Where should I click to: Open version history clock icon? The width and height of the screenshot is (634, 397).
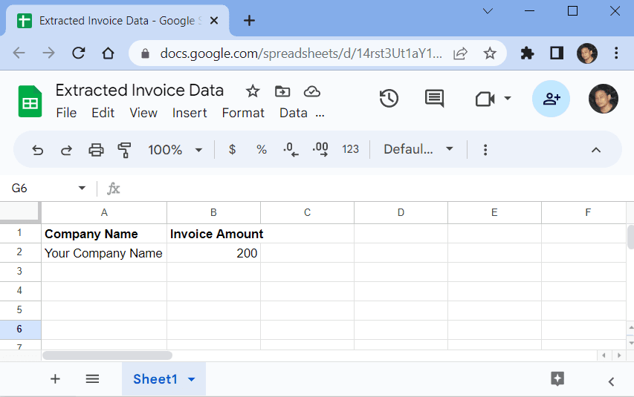(x=389, y=99)
